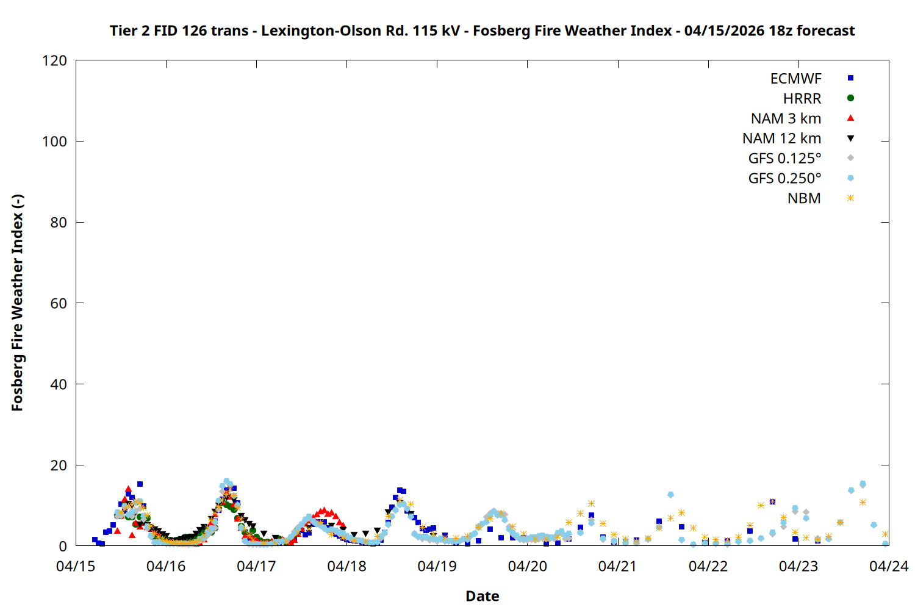The height and width of the screenshot is (610, 915).
Task: Click the orange NBM asterisk legend marker
Action: tap(850, 198)
